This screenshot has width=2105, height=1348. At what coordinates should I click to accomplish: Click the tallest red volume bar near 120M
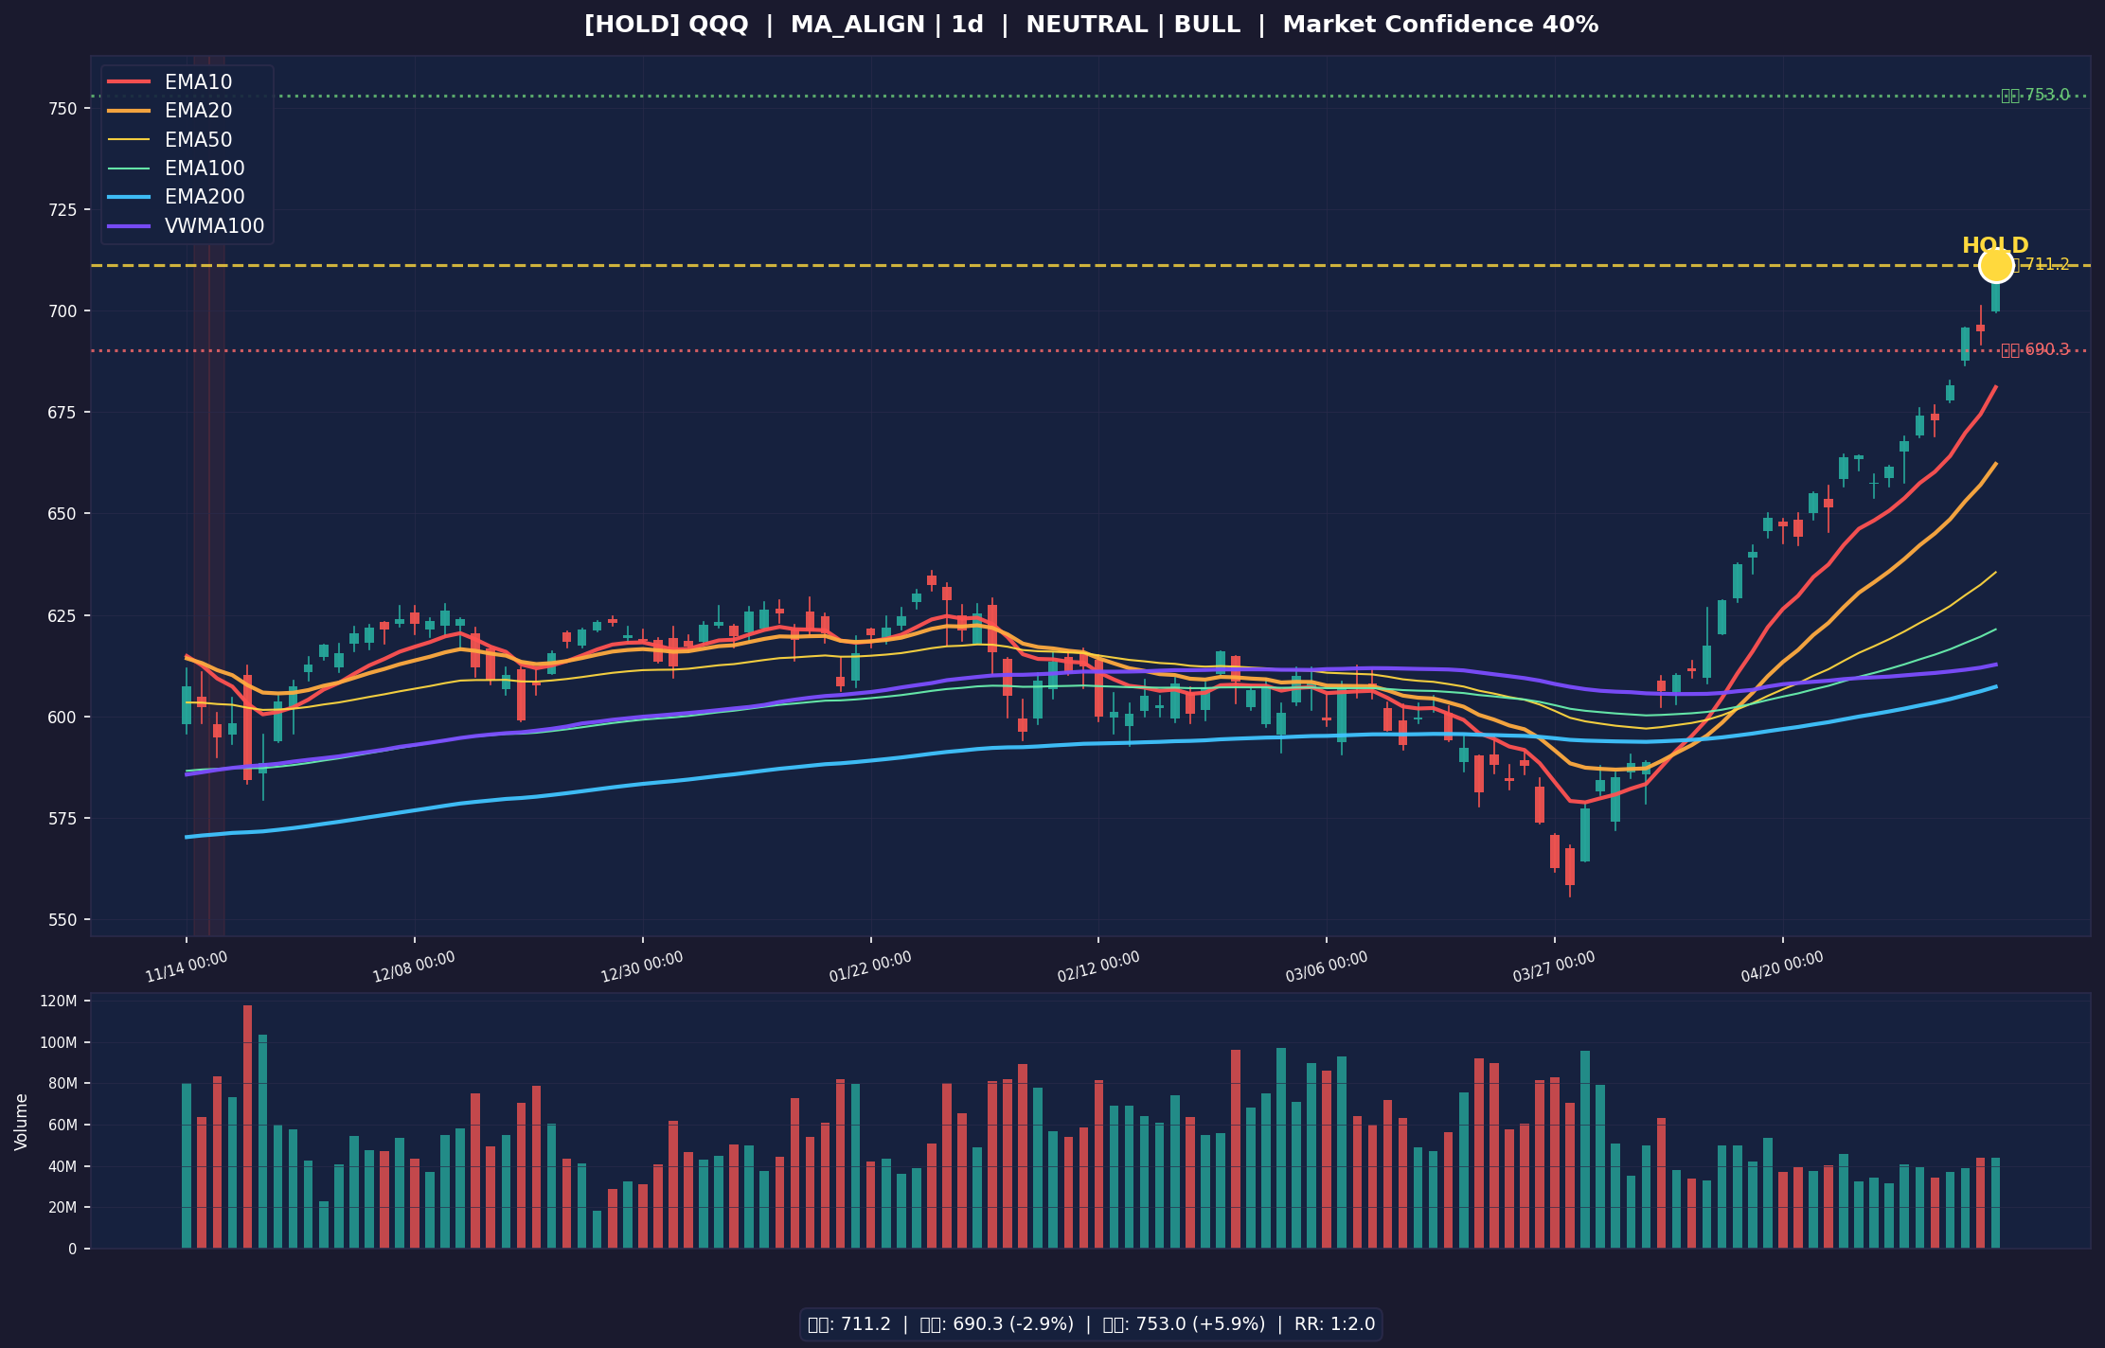click(x=247, y=1126)
